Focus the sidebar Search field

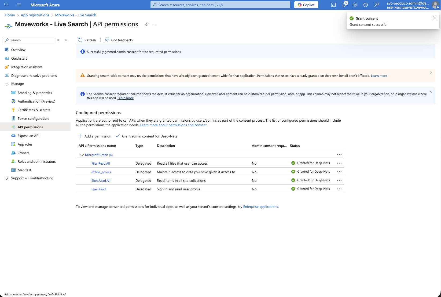(29, 40)
